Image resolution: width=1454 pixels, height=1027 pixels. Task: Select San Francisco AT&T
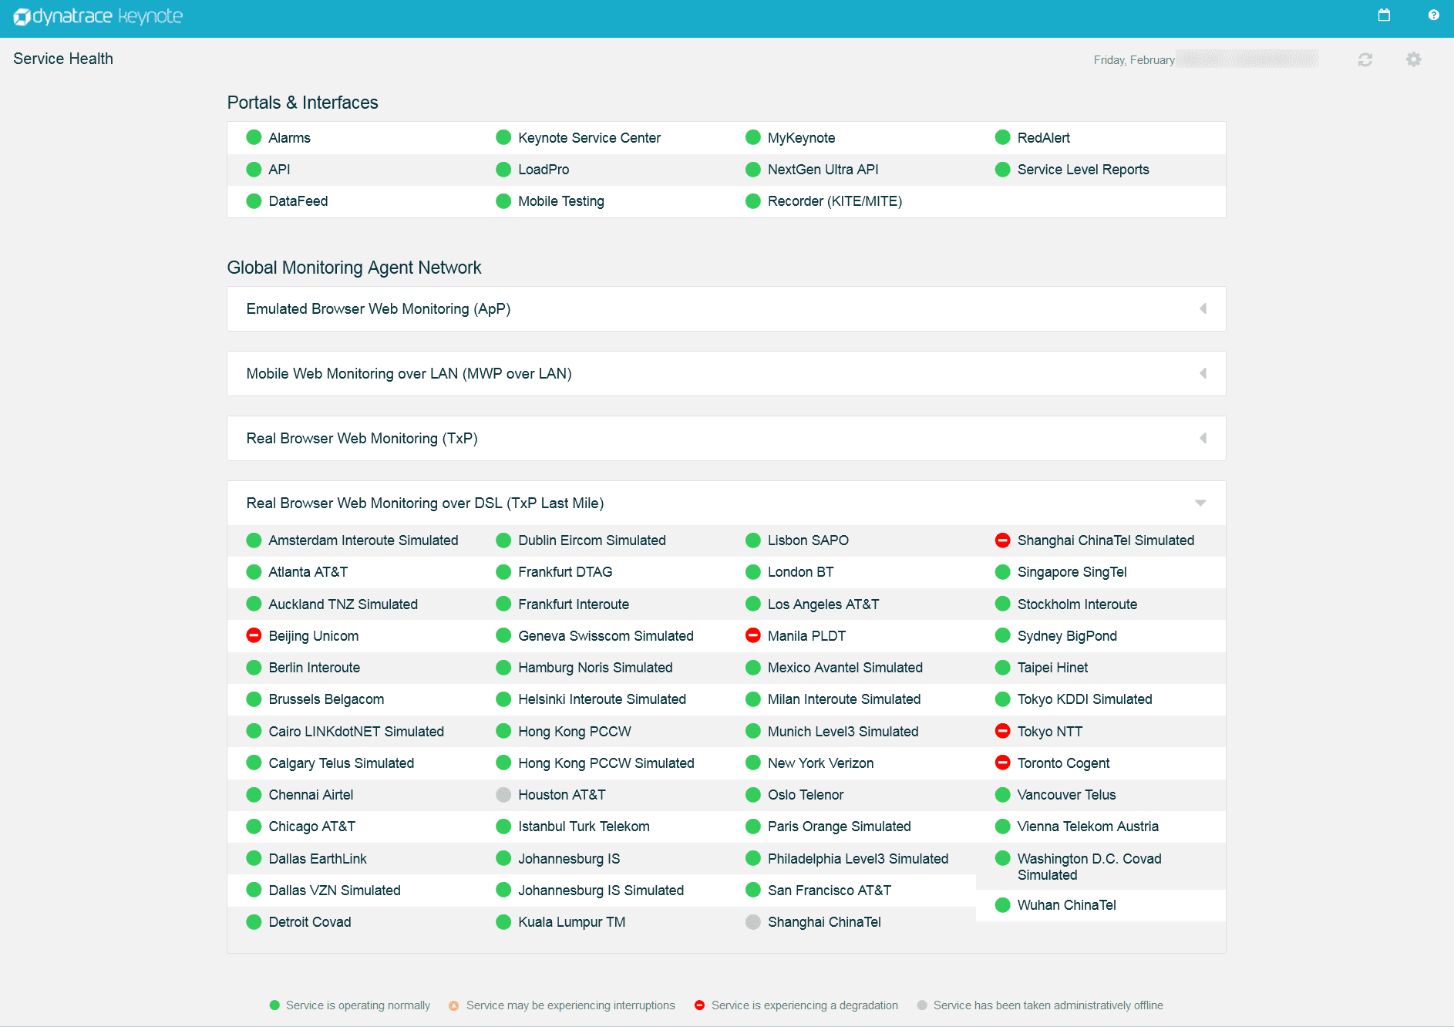830,890
